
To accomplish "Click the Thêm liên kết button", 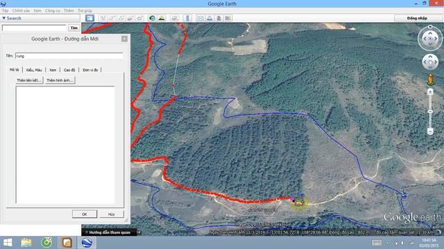I will 29,80.
